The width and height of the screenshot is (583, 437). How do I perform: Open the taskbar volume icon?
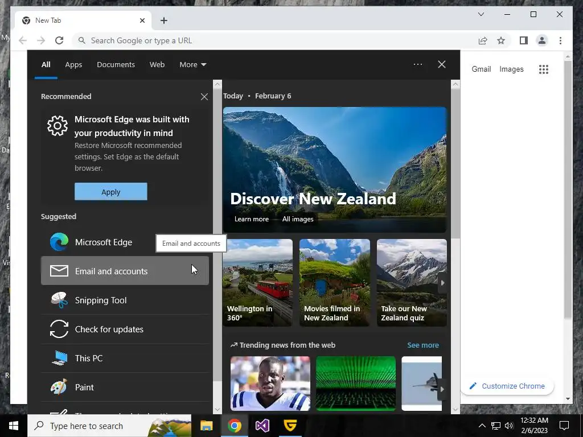[509, 426]
